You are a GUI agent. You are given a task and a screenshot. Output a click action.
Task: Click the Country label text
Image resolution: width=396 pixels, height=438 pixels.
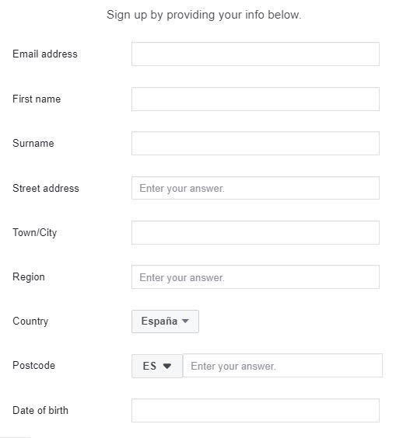click(30, 322)
